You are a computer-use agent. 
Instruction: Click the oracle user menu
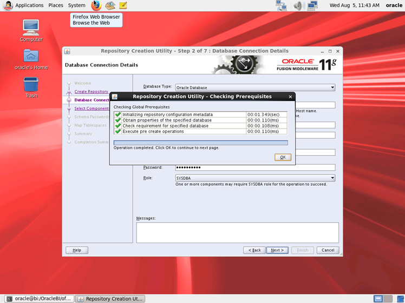point(394,5)
